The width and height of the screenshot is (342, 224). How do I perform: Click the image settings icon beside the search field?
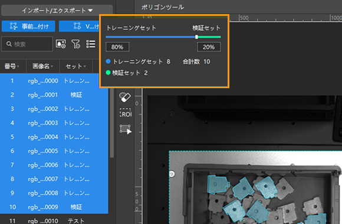tap(61, 44)
